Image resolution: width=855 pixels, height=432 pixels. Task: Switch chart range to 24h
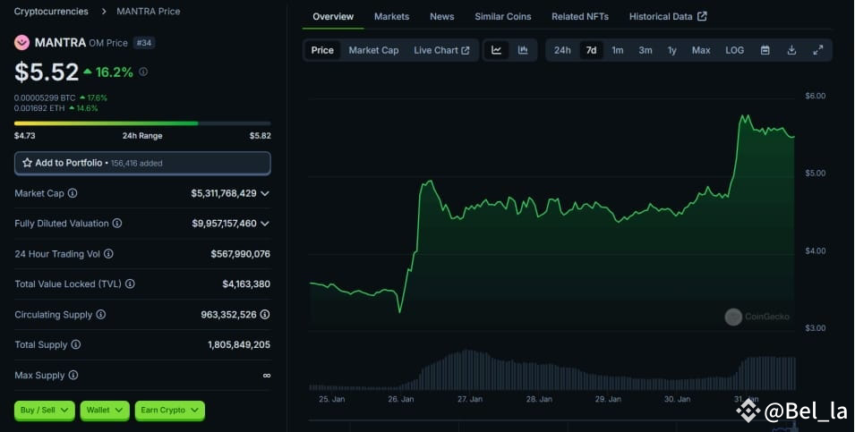(x=562, y=50)
